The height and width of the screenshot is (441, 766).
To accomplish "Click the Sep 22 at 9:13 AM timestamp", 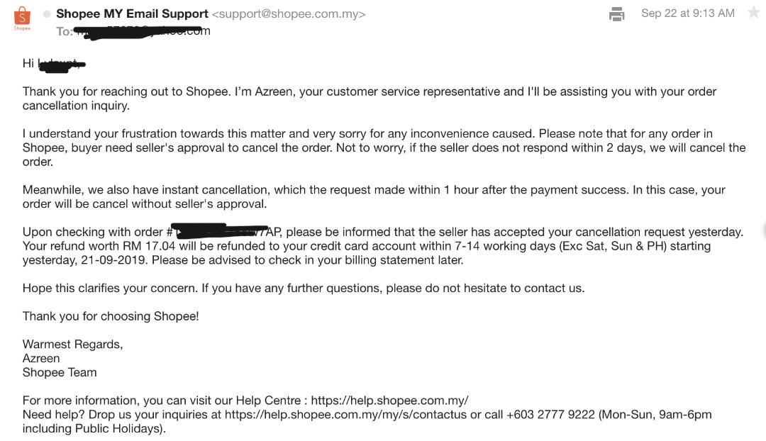I will 688,13.
